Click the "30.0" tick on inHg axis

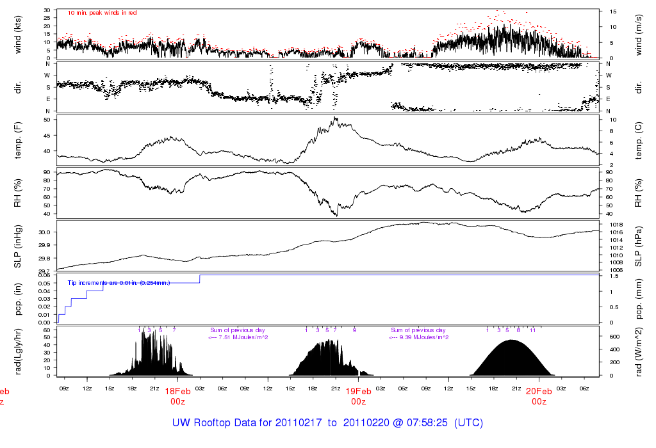[44, 232]
